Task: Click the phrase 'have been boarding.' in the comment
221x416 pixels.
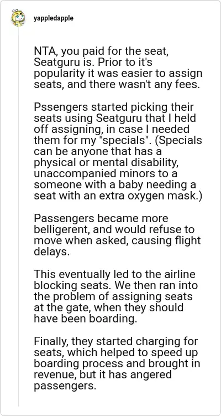Action: (85, 319)
